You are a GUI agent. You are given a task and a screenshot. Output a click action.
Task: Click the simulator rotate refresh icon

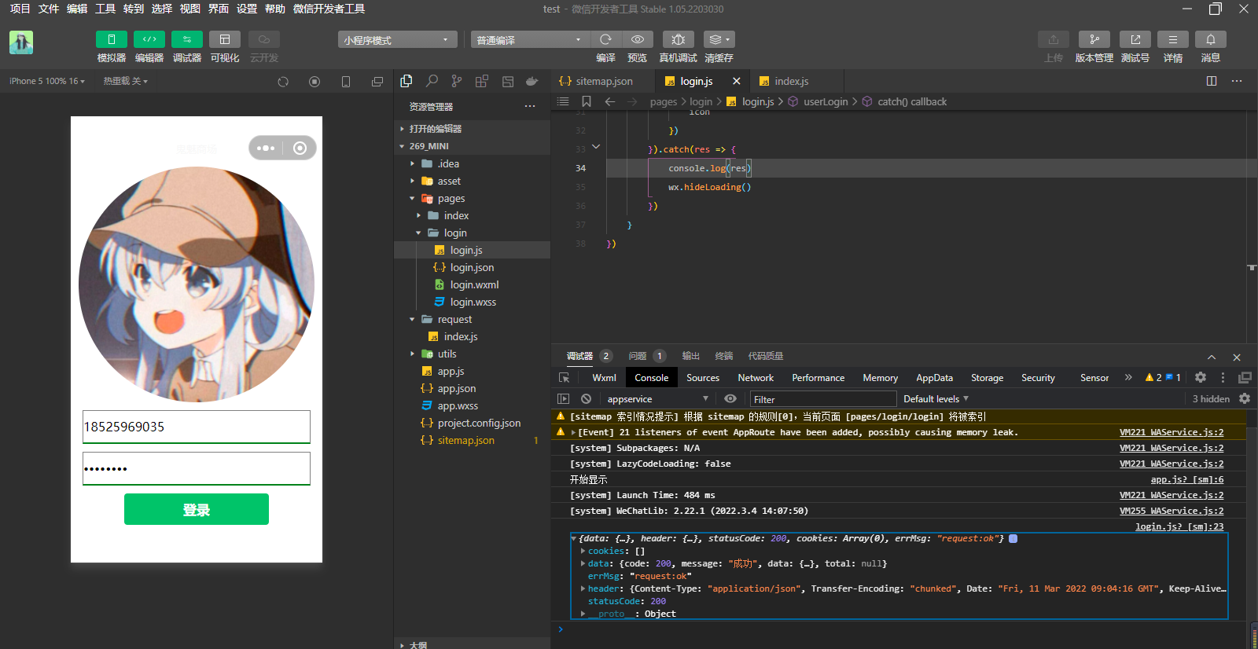click(x=283, y=82)
